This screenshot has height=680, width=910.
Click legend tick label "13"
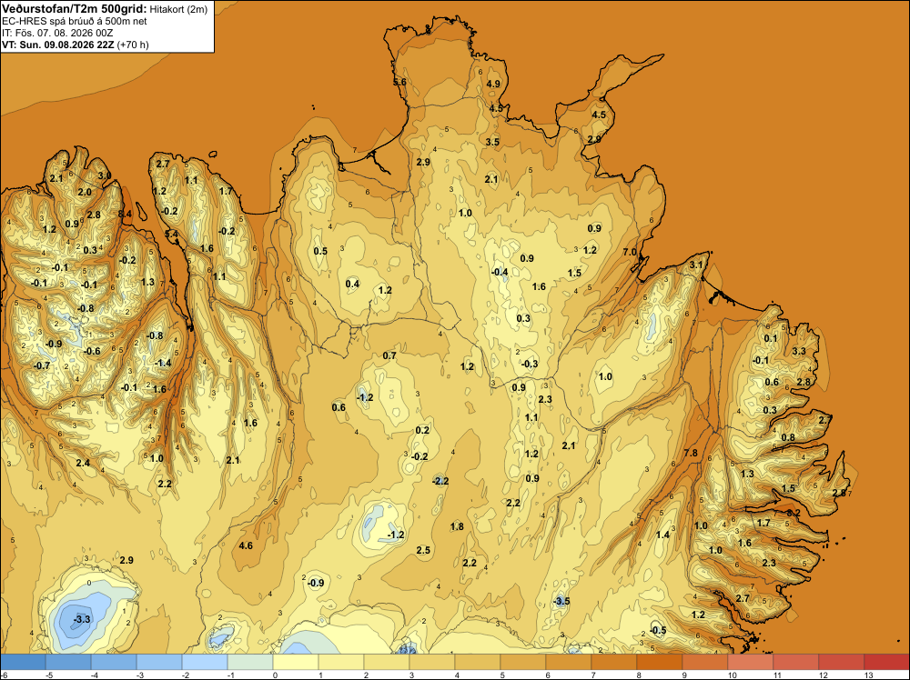tap(869, 675)
